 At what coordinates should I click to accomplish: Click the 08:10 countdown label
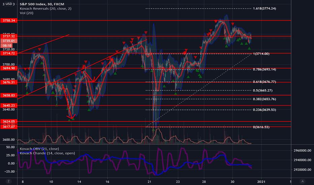click(x=7, y=46)
